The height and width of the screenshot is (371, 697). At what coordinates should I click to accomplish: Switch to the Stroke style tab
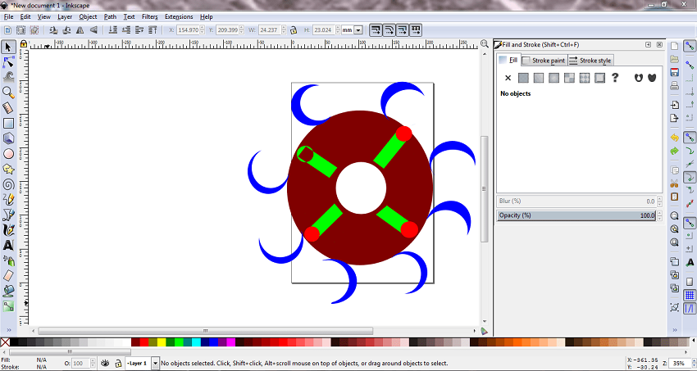tap(590, 61)
